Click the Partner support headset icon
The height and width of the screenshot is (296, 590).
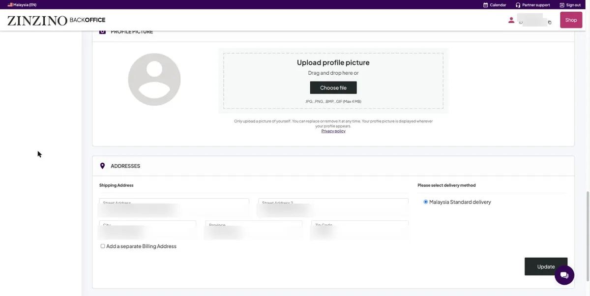point(518,5)
